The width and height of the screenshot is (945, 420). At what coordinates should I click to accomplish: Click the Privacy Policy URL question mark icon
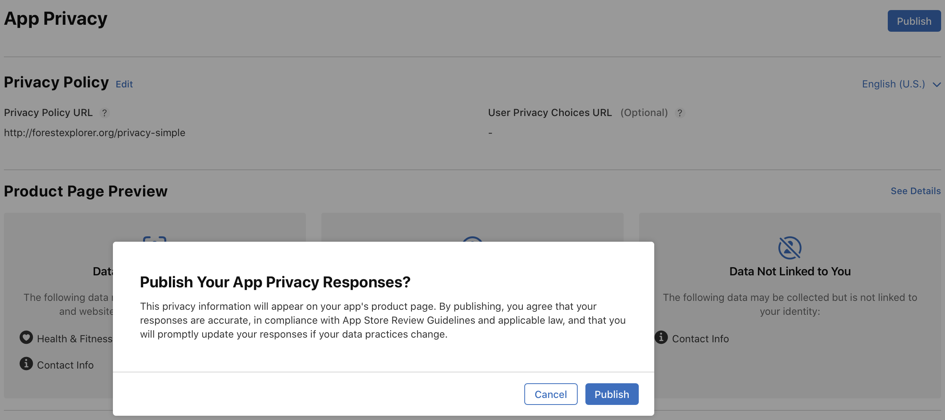click(104, 112)
